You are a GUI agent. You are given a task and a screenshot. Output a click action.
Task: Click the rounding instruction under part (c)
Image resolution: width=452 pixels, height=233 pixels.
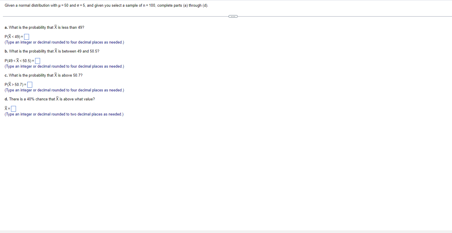point(64,90)
